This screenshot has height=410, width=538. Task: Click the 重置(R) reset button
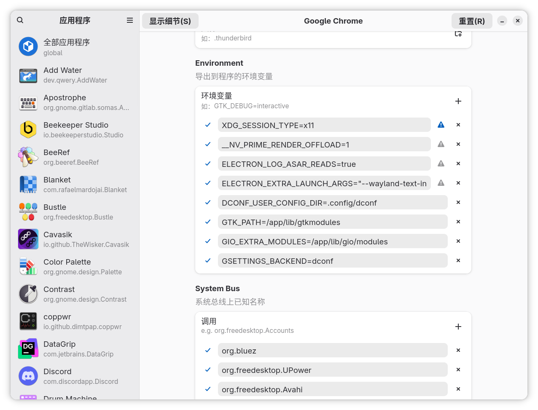(471, 21)
